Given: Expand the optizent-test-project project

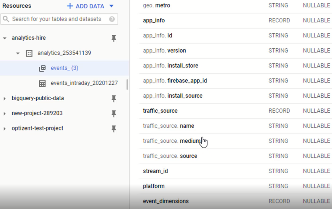Looking at the screenshot, I should tap(4, 128).
